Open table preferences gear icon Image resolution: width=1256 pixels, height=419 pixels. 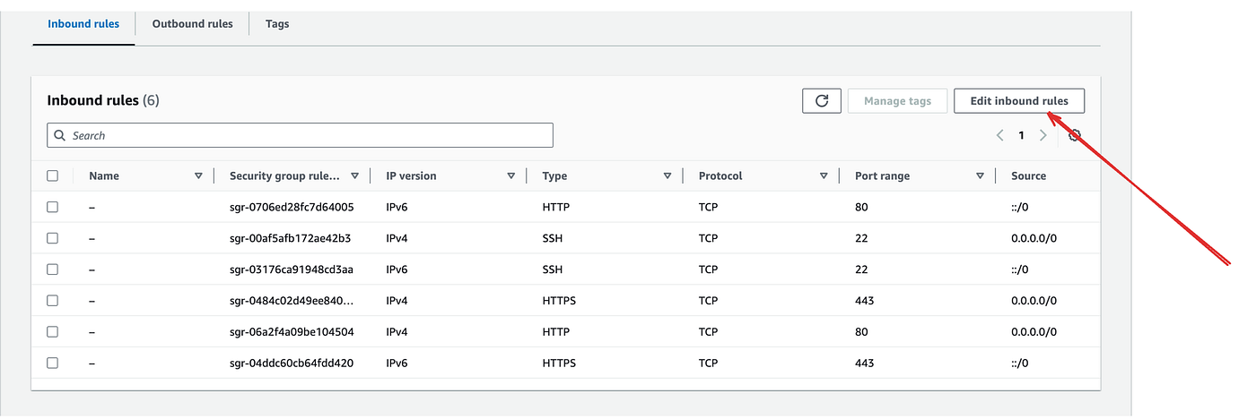tap(1075, 136)
